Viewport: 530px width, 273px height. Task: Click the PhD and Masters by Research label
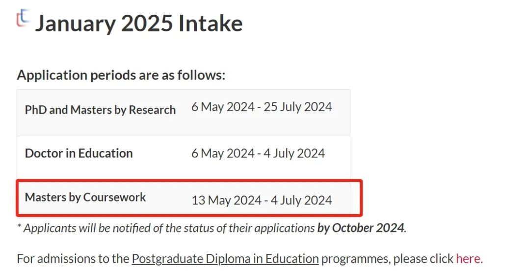tap(101, 110)
